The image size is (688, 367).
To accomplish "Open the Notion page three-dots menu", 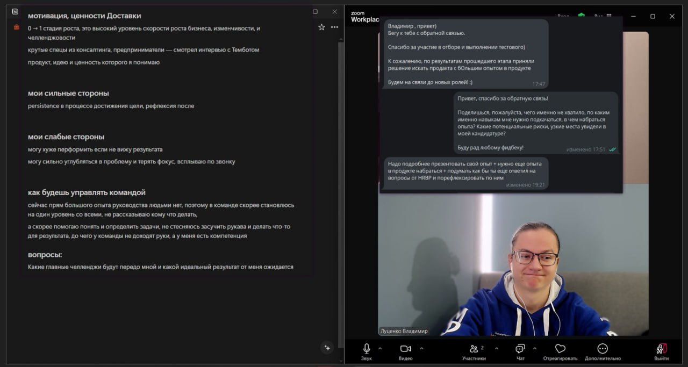I will pos(335,27).
